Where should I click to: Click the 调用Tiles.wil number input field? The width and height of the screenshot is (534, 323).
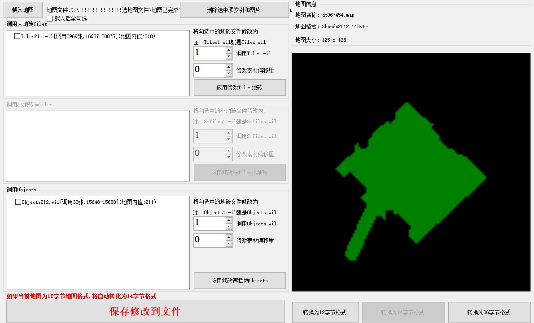coord(209,53)
